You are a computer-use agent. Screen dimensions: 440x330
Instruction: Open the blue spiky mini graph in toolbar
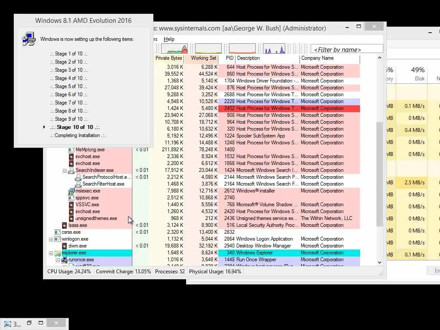pos(274,49)
